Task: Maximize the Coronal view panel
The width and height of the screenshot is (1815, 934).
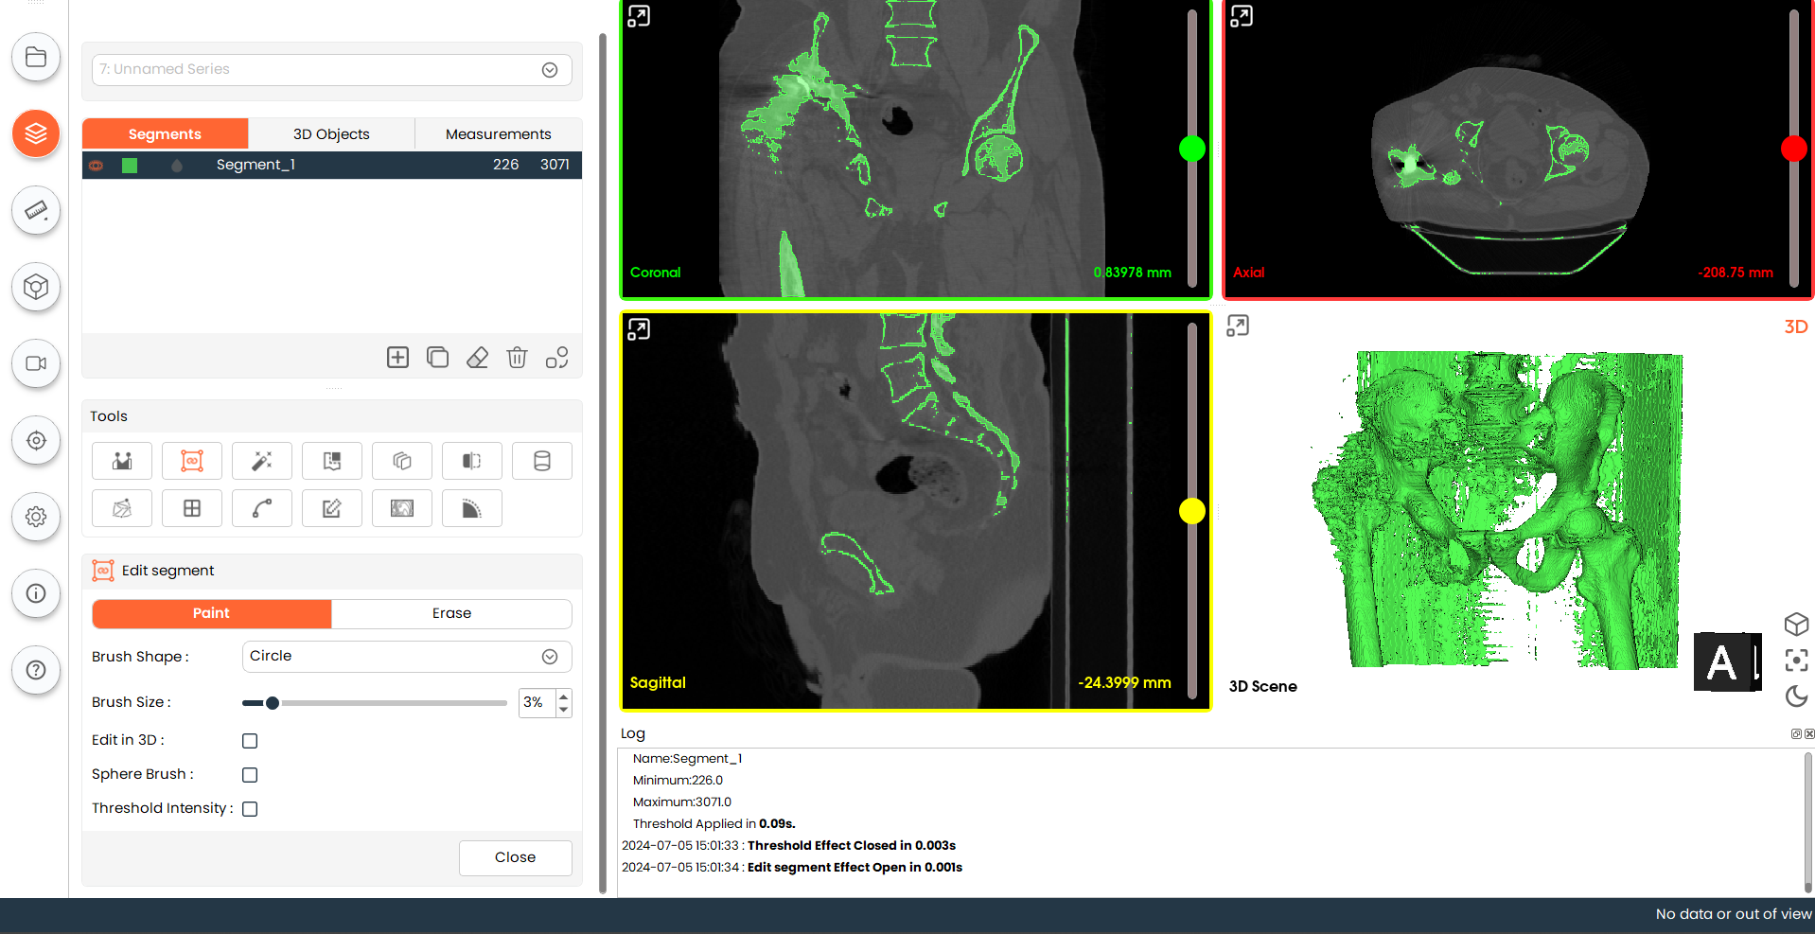Action: point(639,16)
